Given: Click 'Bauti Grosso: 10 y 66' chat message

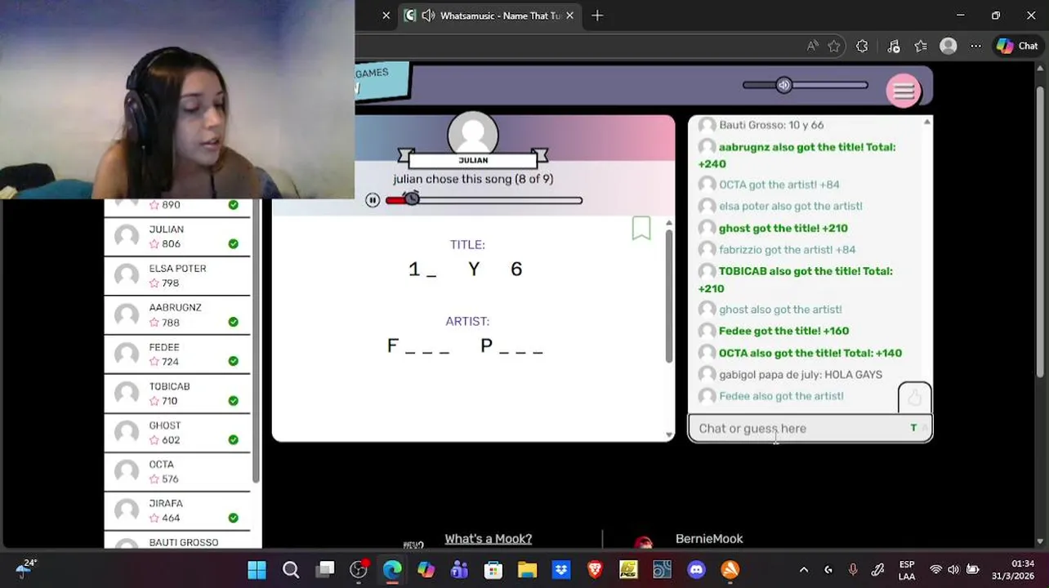Looking at the screenshot, I should pos(771,126).
